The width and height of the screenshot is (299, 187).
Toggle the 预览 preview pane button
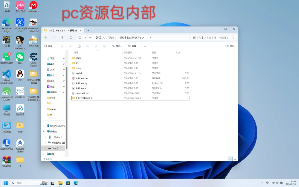point(230,46)
